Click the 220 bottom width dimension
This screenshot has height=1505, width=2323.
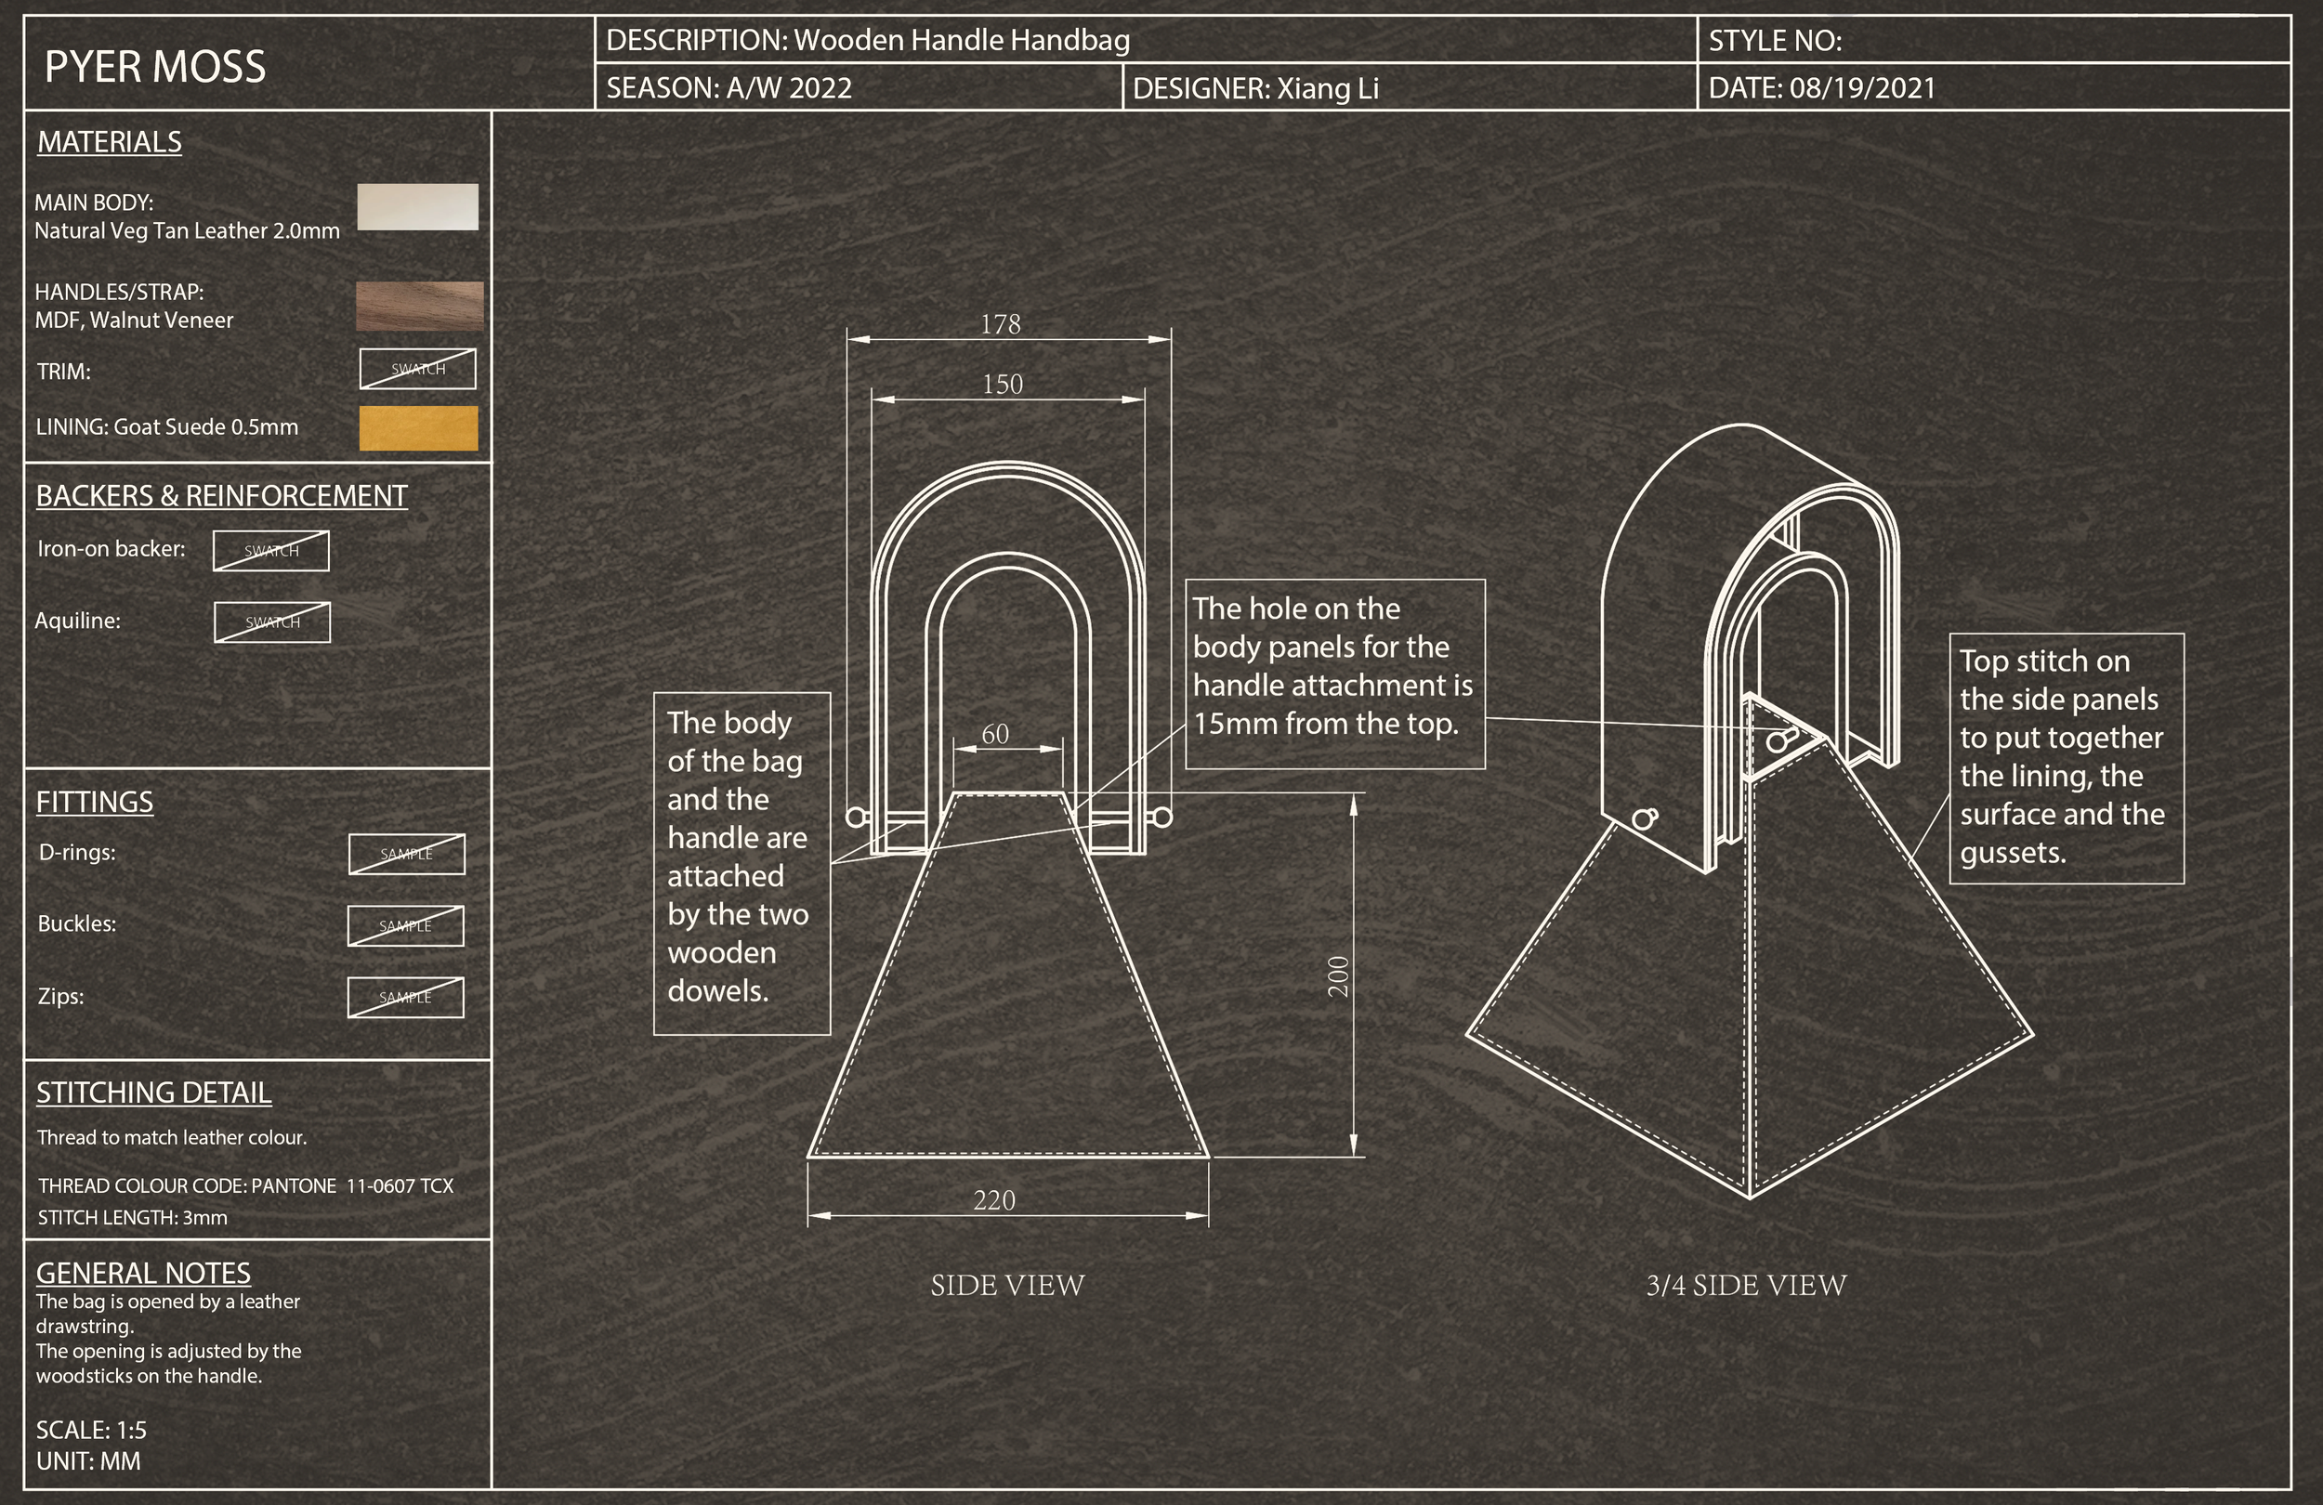pyautogui.click(x=993, y=1200)
